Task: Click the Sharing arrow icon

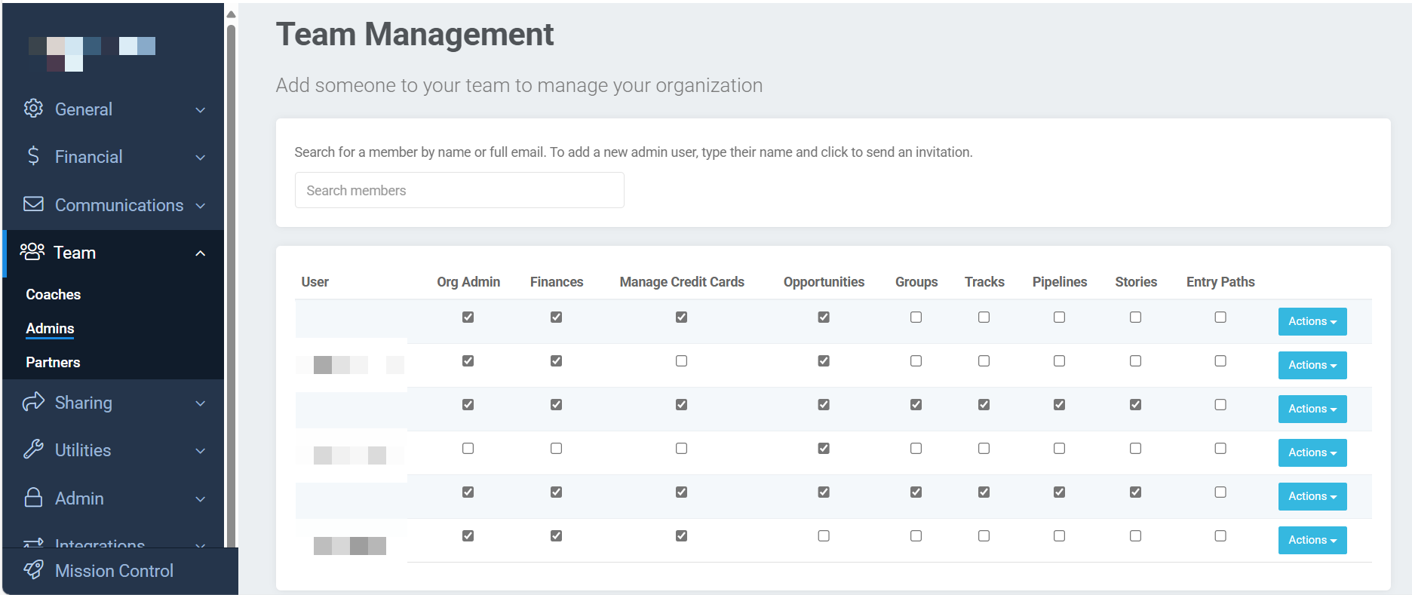Action: click(33, 402)
